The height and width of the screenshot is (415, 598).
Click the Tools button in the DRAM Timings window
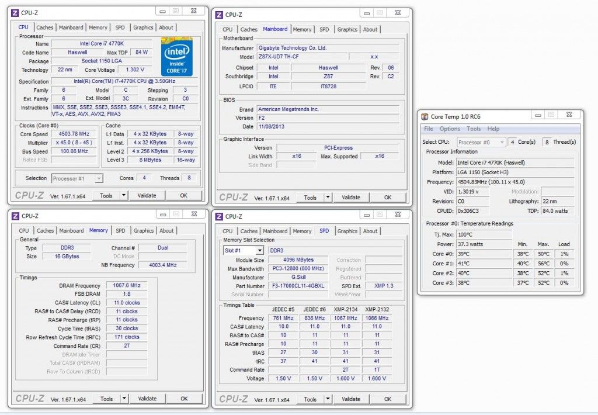107,399
